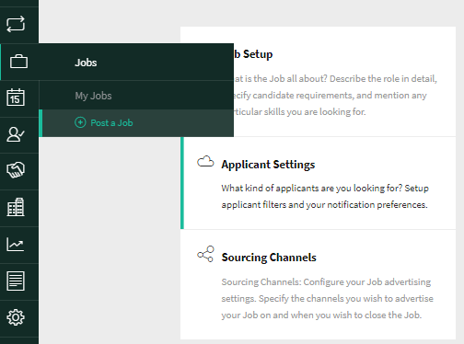Image resolution: width=464 pixels, height=344 pixels.
Task: Open the line chart analytics icon
Action: coord(16,245)
